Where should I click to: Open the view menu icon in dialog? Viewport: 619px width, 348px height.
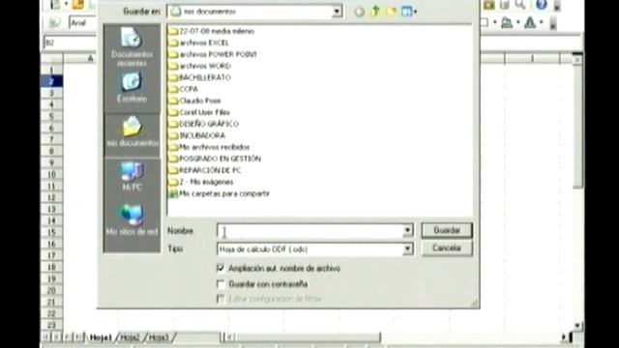408,12
